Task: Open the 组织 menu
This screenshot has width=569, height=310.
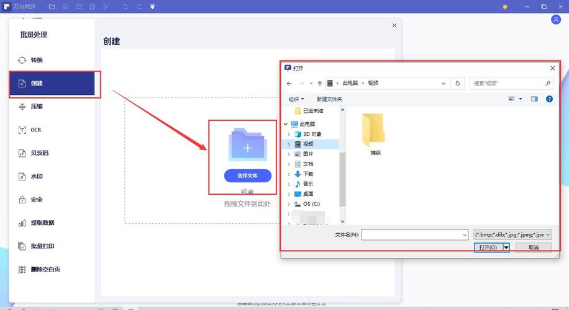Action: point(296,99)
